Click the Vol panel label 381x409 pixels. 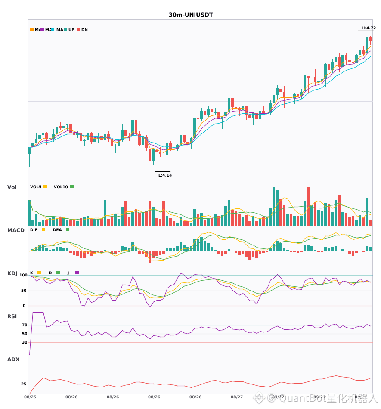point(12,187)
